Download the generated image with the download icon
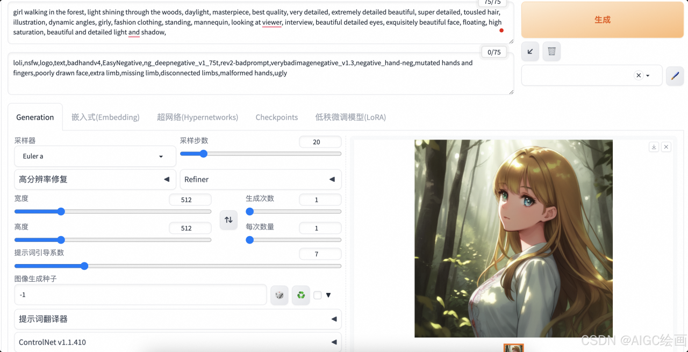The height and width of the screenshot is (352, 688). pos(654,147)
